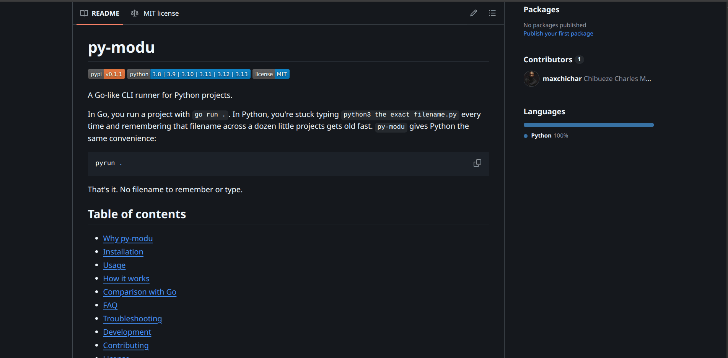The height and width of the screenshot is (358, 728).
Task: Switch to the README tab
Action: pyautogui.click(x=100, y=13)
